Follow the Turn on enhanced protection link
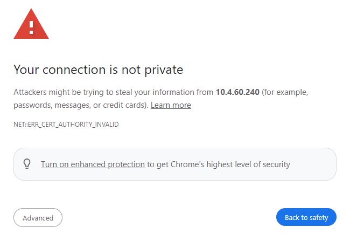 pyautogui.click(x=93, y=164)
